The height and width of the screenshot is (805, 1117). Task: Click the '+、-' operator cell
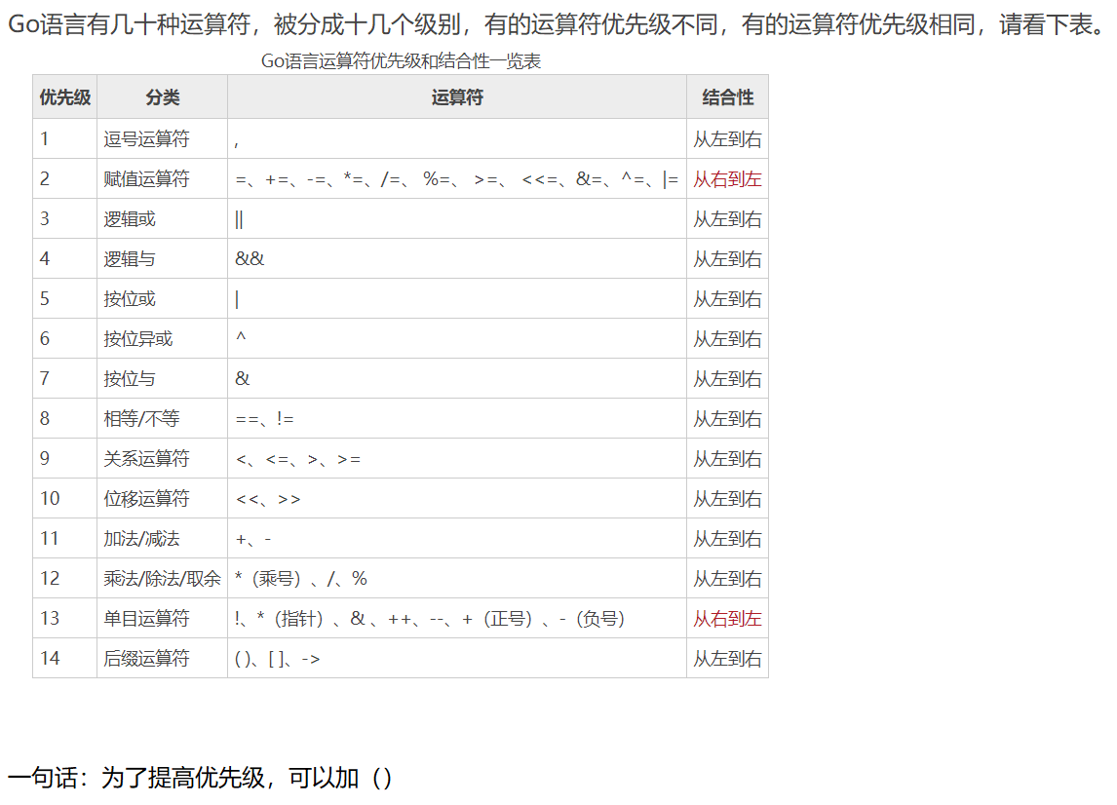click(456, 538)
